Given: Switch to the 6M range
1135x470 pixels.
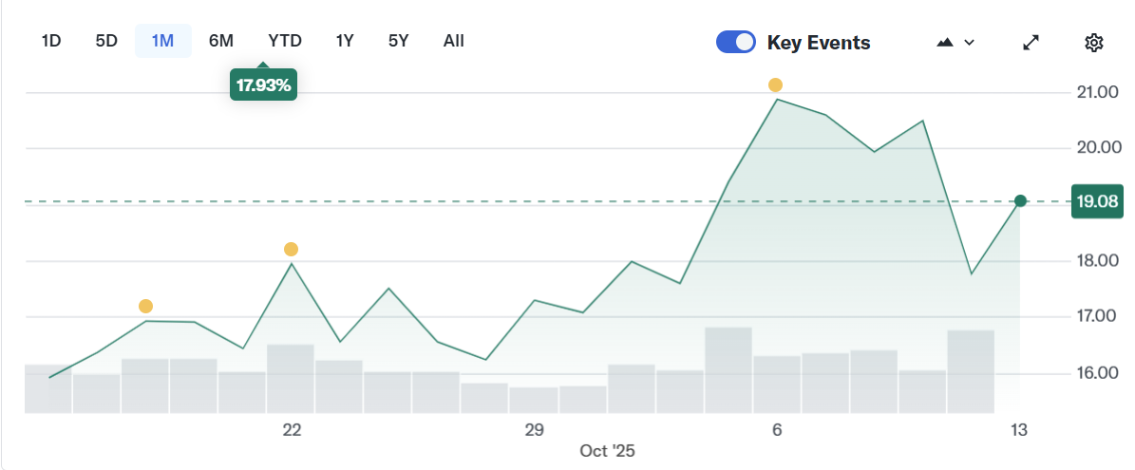Looking at the screenshot, I should coord(221,41).
